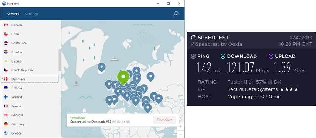316x138 pixels.
Task: Select the Chile flag icon
Action: tap(6, 34)
